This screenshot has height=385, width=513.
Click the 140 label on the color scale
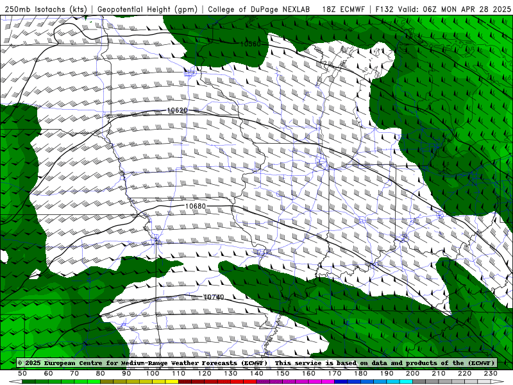click(x=256, y=373)
